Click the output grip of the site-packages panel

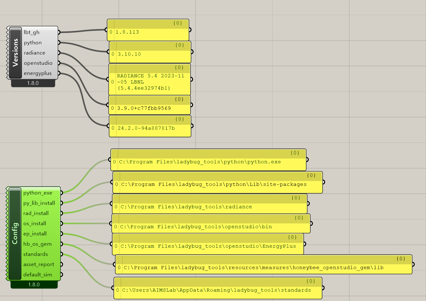324,182
